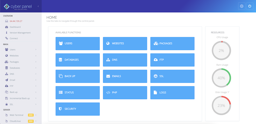This screenshot has height=124, width=256.
Task: Expand the Websites sidebar submenu
Action: 36,56
